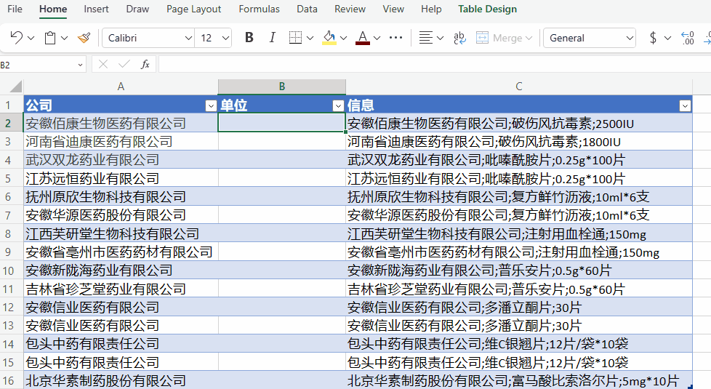Expand the currency format options arrow
This screenshot has height=389, width=711.
point(667,38)
